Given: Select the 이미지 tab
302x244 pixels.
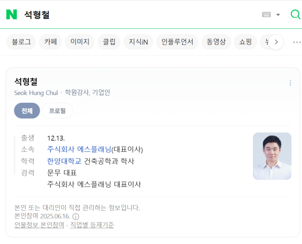Looking at the screenshot, I should tap(80, 42).
